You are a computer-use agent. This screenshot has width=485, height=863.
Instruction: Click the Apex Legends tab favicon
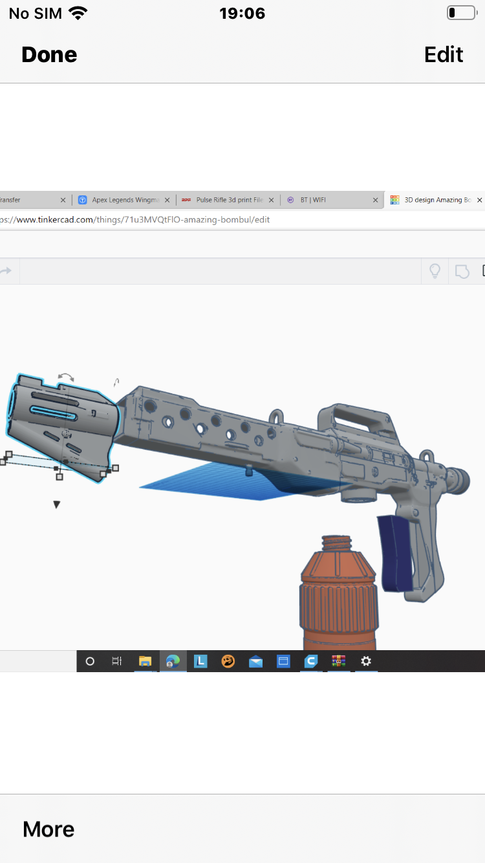coord(83,200)
